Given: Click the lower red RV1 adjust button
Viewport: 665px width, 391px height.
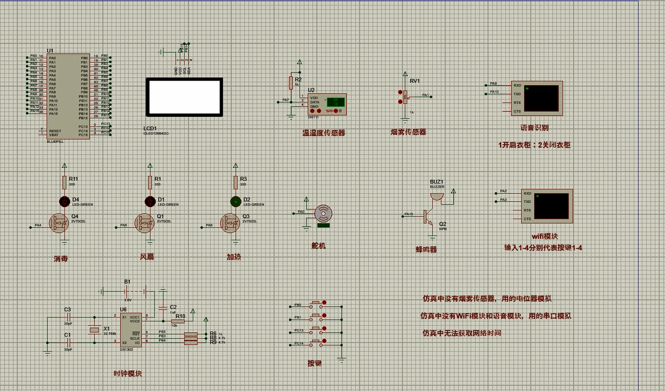Looking at the screenshot, I should [400, 102].
